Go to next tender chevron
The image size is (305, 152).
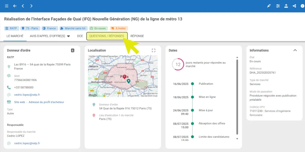(x=31, y=6)
